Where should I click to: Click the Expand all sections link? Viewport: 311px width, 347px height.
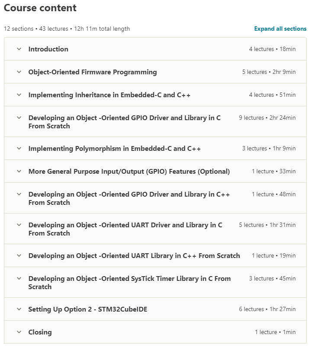click(x=280, y=29)
